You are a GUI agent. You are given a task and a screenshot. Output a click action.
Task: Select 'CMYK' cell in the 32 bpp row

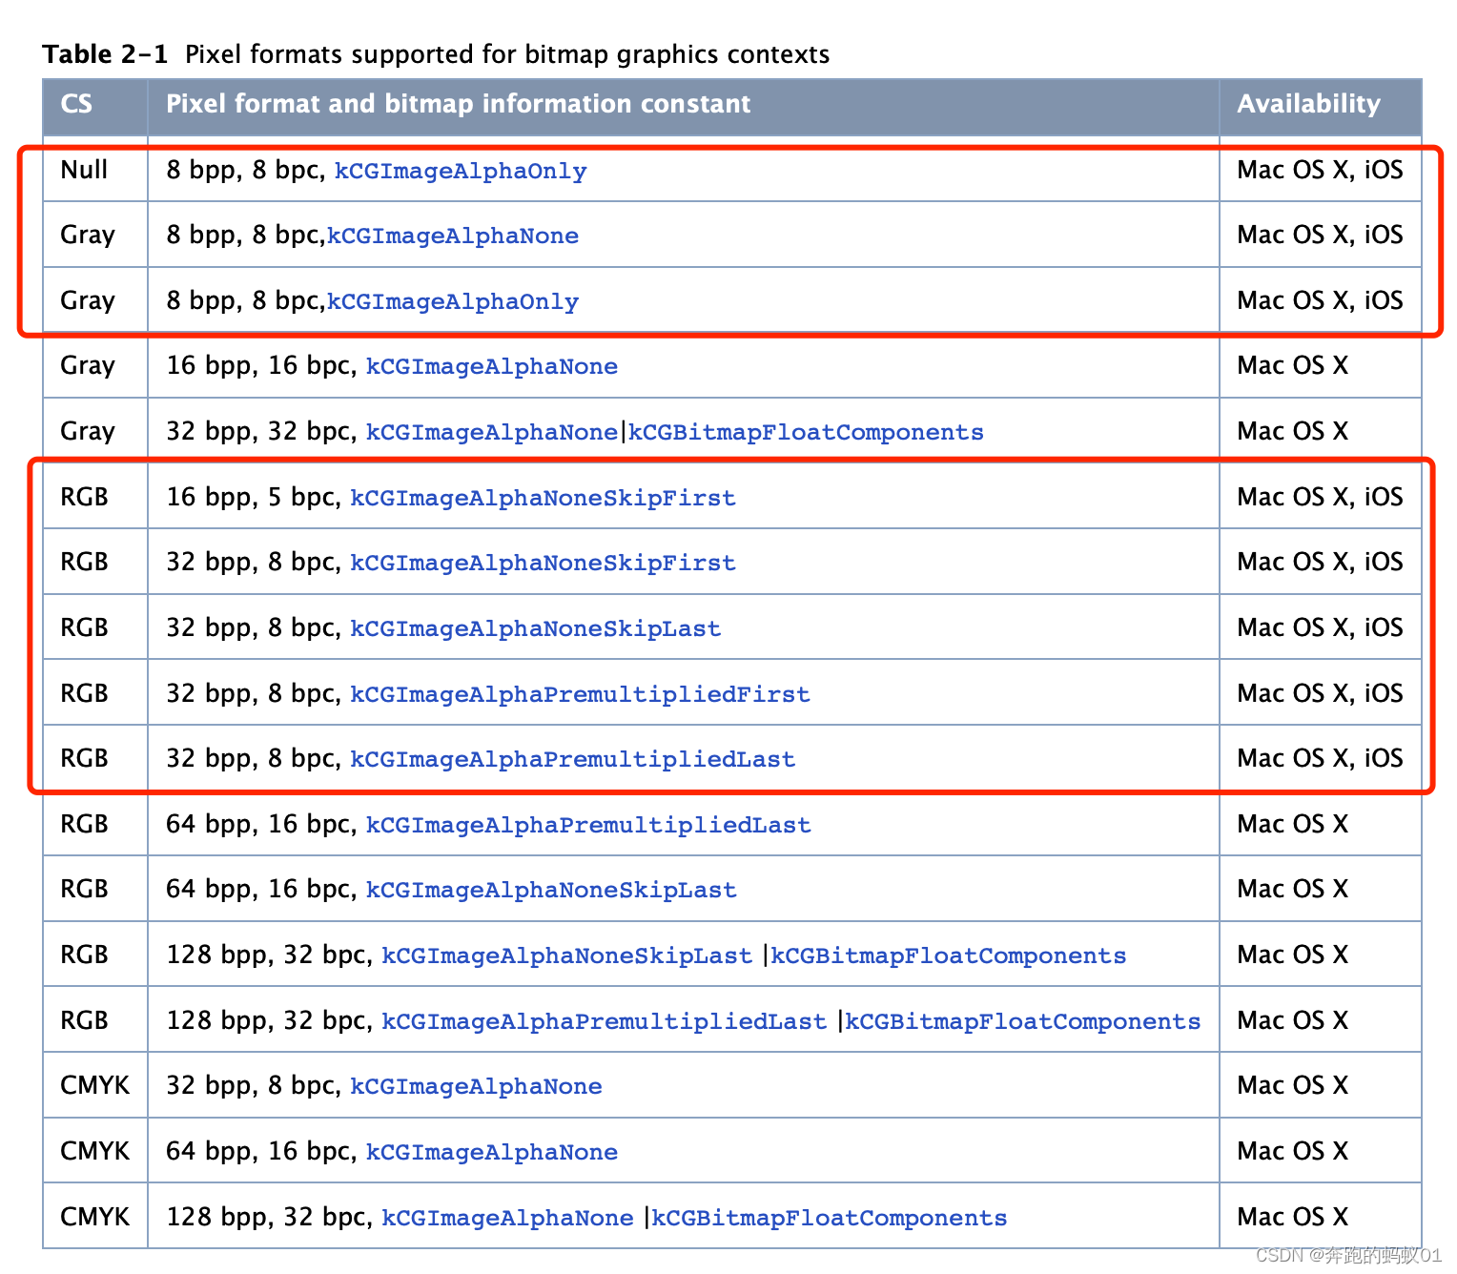(94, 1085)
